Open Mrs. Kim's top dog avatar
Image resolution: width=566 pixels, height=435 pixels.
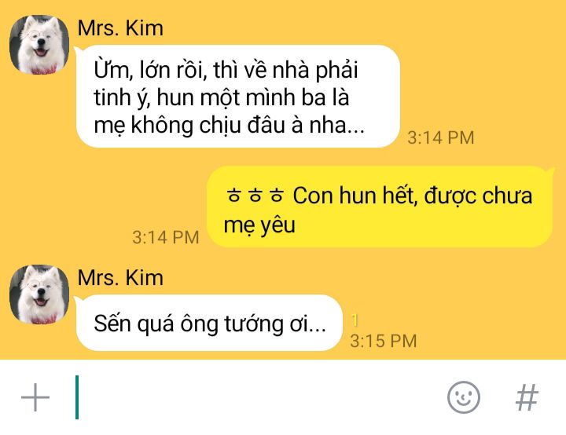[x=39, y=45]
